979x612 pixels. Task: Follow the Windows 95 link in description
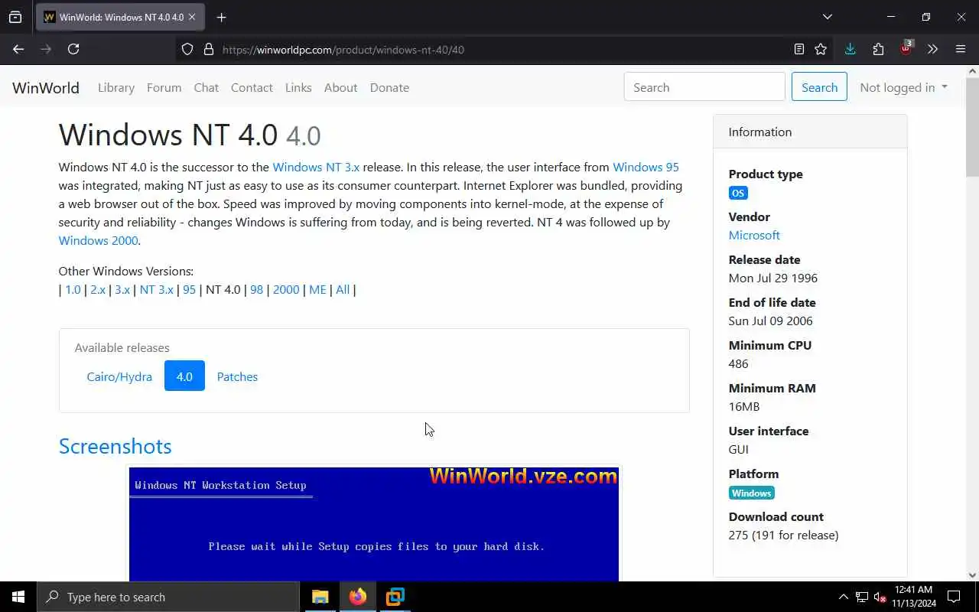pos(646,167)
